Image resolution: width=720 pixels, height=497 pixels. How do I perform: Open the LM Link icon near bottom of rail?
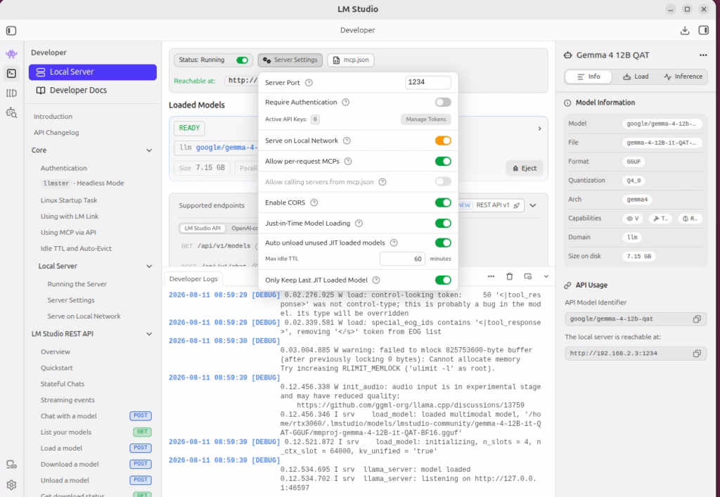pyautogui.click(x=11, y=465)
